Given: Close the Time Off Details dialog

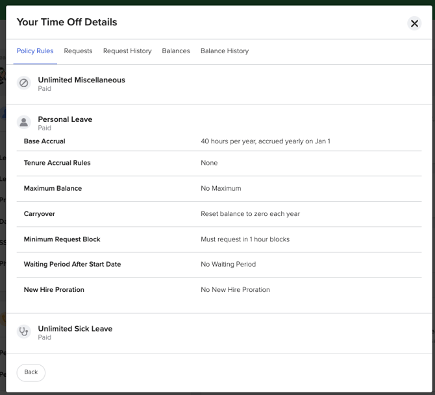Looking at the screenshot, I should [x=414, y=23].
